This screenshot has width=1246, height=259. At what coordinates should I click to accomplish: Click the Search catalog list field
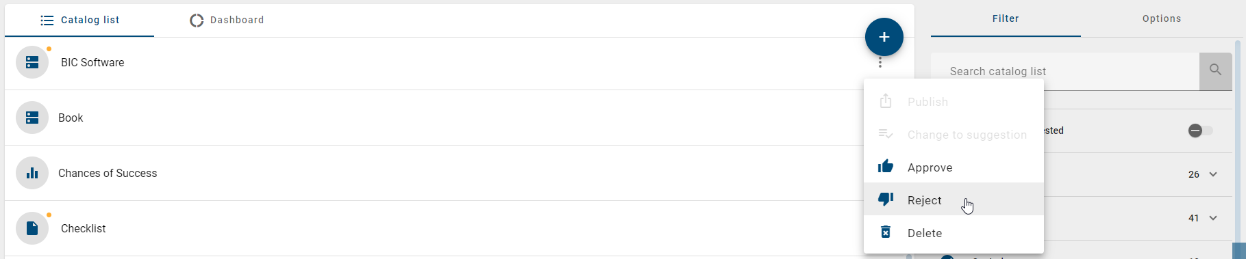click(1065, 71)
